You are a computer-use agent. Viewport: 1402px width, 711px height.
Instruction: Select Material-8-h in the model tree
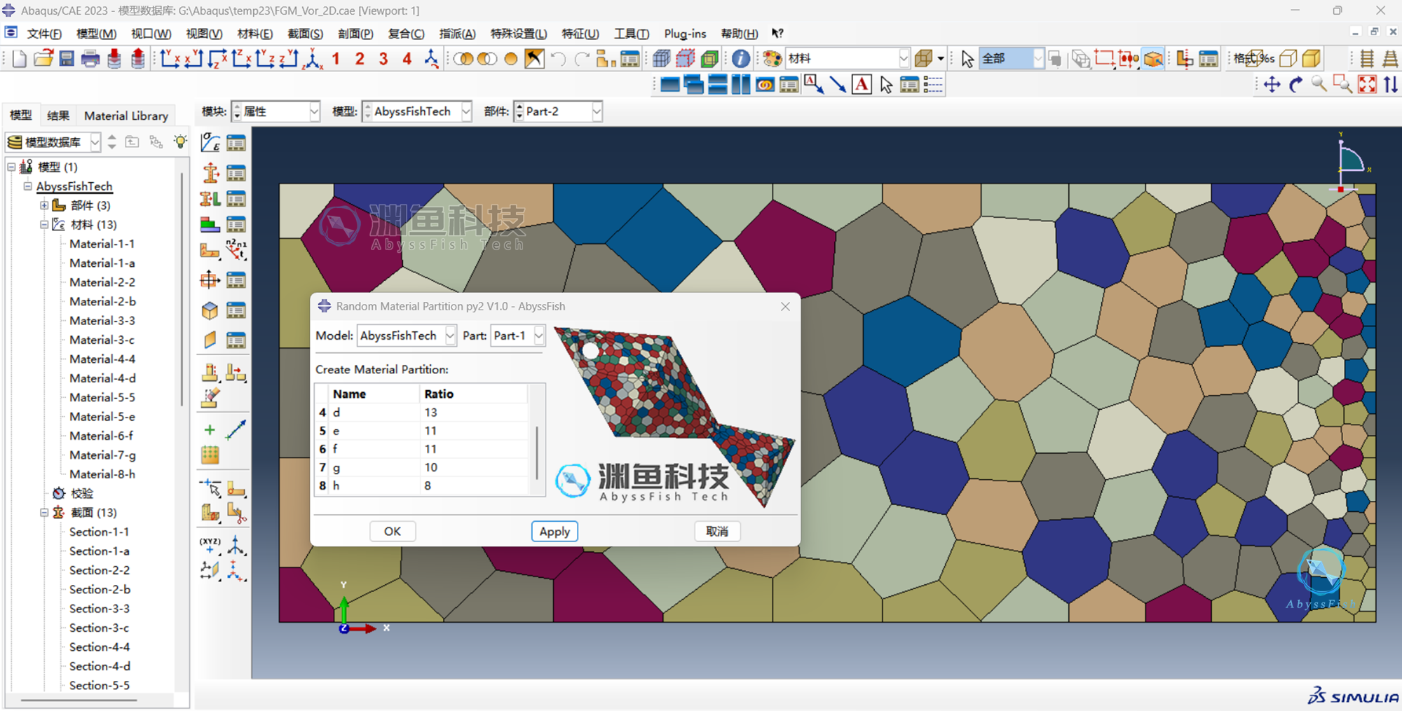[x=102, y=474]
